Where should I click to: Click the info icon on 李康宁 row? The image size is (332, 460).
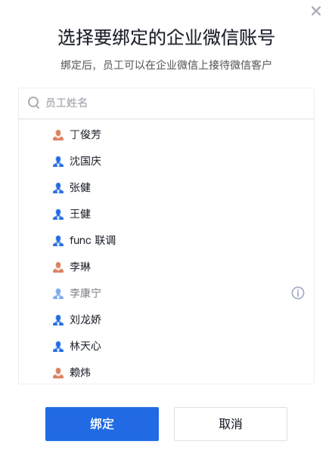(298, 293)
